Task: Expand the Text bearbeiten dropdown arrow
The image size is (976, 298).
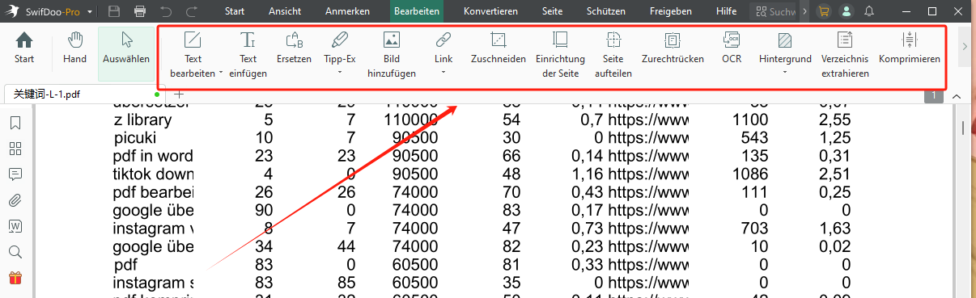Action: point(220,73)
